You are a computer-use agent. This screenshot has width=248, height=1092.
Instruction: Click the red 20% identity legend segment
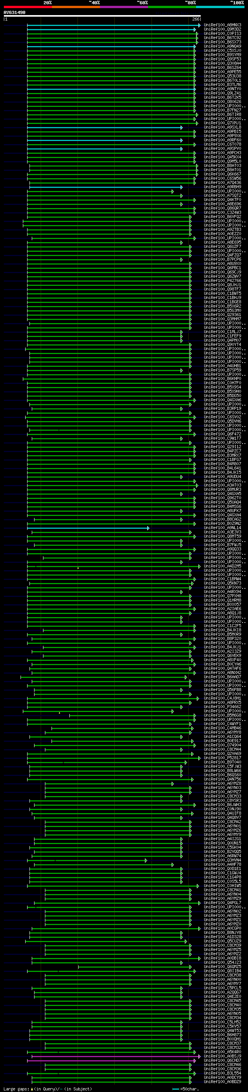28,7
